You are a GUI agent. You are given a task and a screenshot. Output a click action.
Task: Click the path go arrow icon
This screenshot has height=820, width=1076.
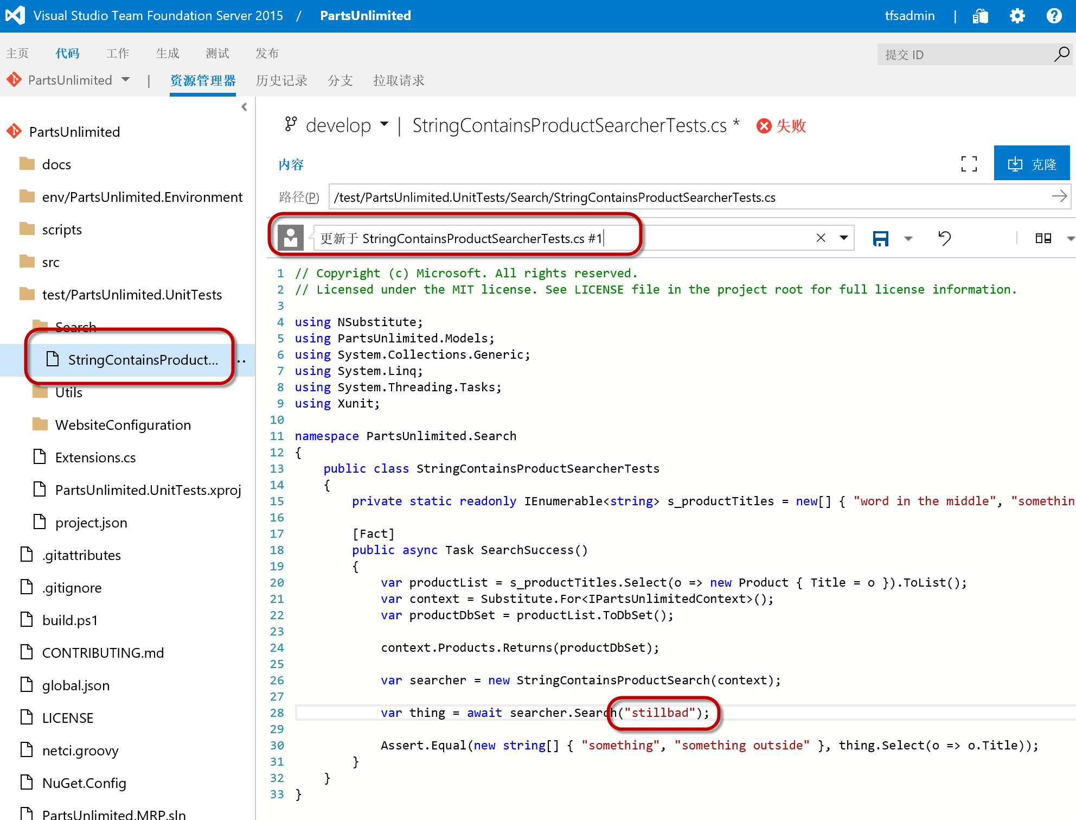(x=1059, y=196)
